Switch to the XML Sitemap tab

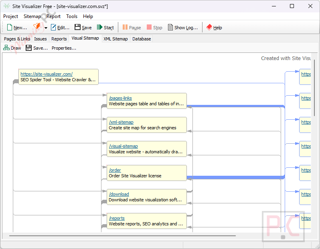[x=115, y=39]
